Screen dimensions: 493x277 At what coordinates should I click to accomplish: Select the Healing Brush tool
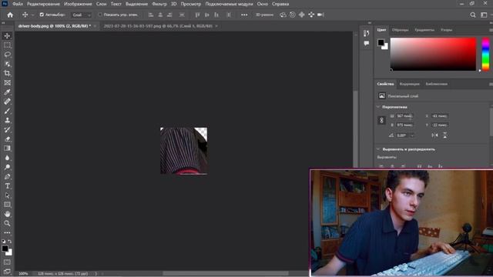tap(7, 102)
